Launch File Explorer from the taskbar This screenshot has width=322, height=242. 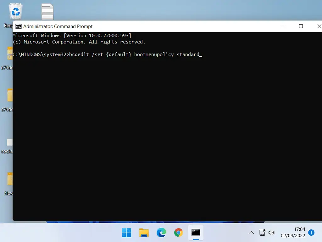click(144, 233)
